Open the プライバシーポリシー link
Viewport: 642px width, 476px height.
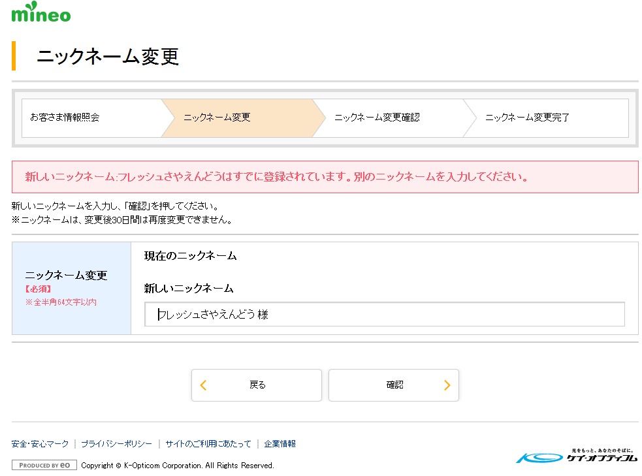(116, 444)
